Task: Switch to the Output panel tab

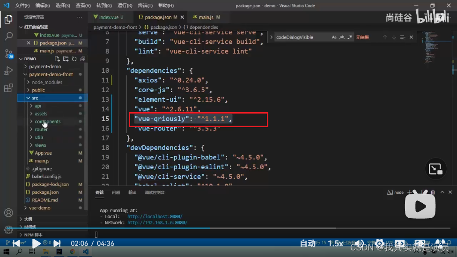Action: [133, 193]
